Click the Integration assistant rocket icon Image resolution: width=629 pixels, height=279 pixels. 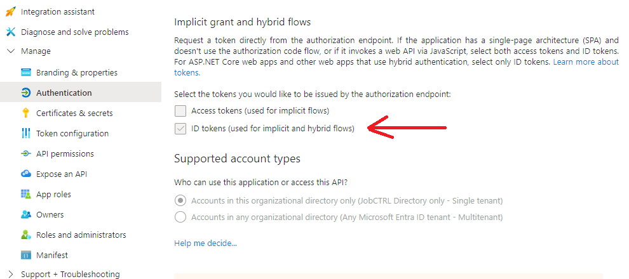[x=11, y=12]
